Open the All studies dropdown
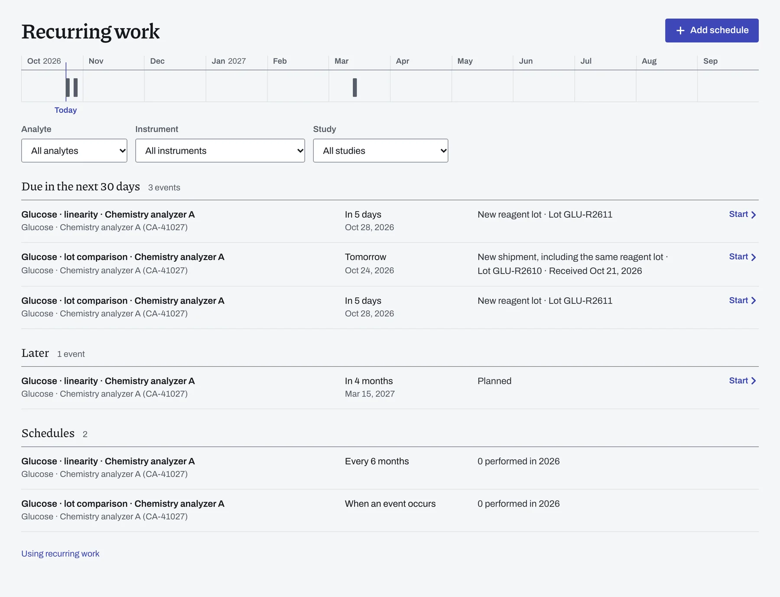Screen dimensions: 780x597 click(x=380, y=151)
